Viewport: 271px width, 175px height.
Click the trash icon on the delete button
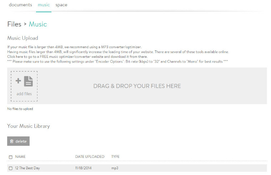(12, 141)
